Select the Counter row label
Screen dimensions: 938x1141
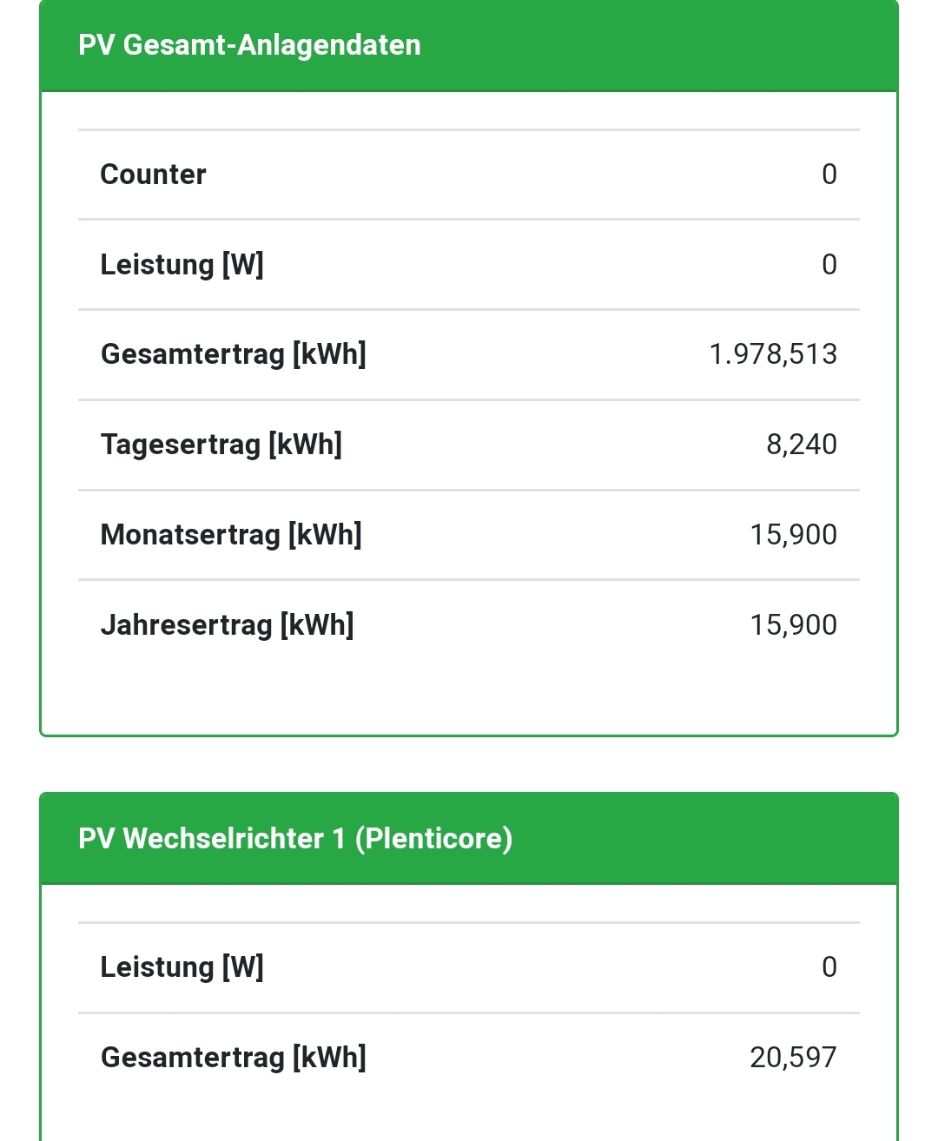pos(153,175)
